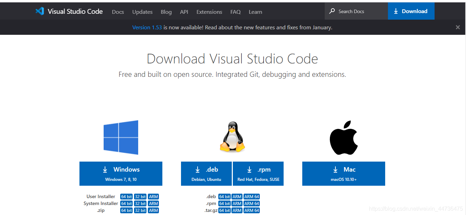Select User Installer 64 bit

point(126,197)
